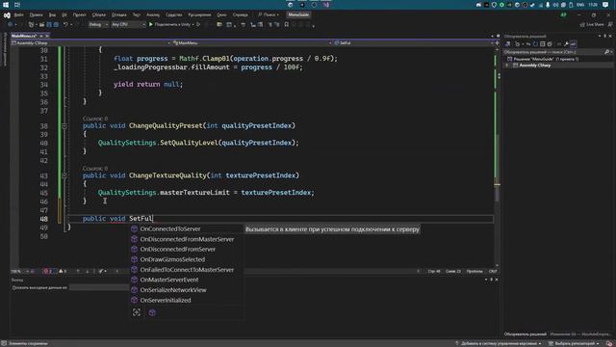Click the wrench properties icon in Solution Explorer
This screenshot has height=347, width=616.
pyautogui.click(x=566, y=44)
